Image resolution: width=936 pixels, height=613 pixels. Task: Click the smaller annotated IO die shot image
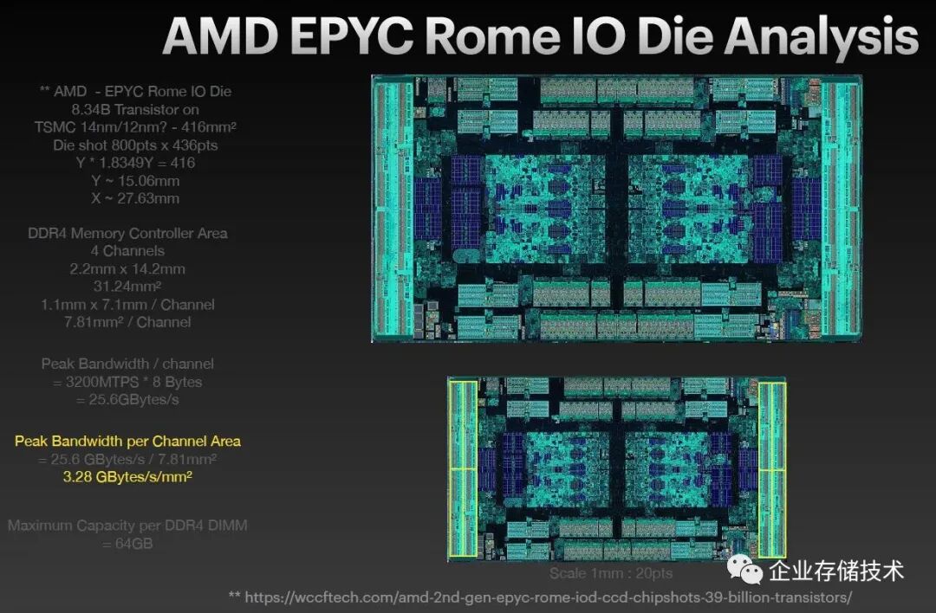point(617,469)
